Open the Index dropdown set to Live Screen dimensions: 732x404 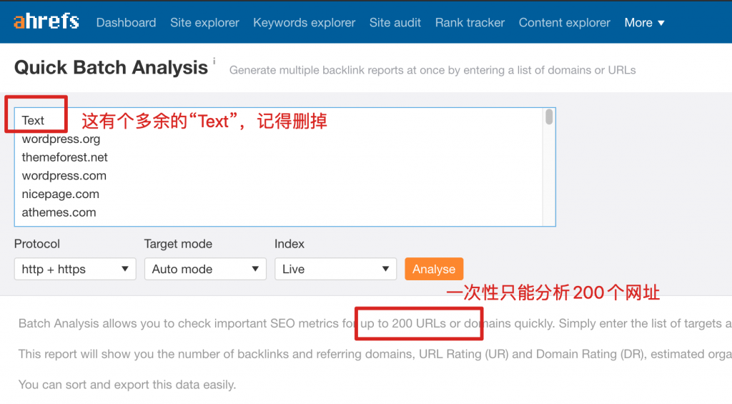click(x=335, y=269)
